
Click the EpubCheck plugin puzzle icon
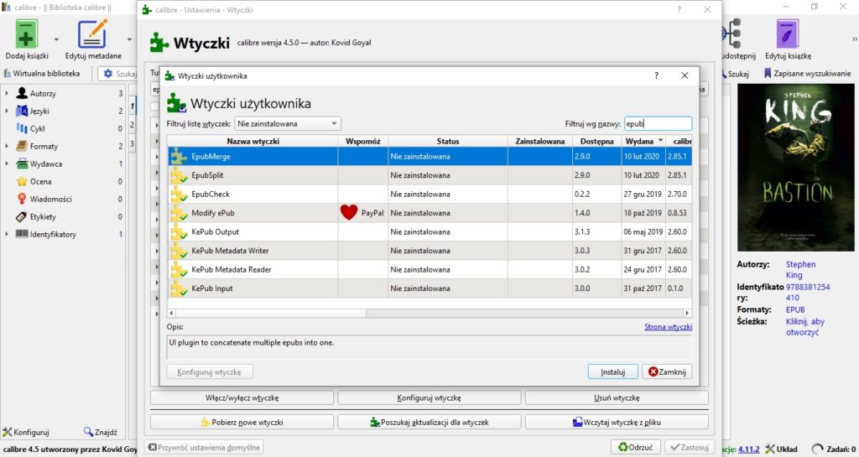click(x=179, y=195)
